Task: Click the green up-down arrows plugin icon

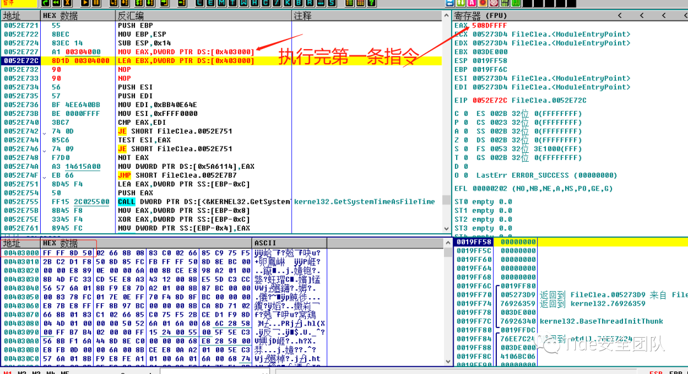Action: point(461,3)
